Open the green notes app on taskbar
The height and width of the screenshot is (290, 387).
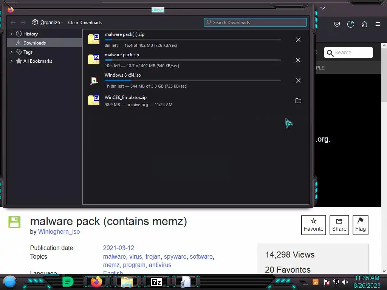pos(68,282)
